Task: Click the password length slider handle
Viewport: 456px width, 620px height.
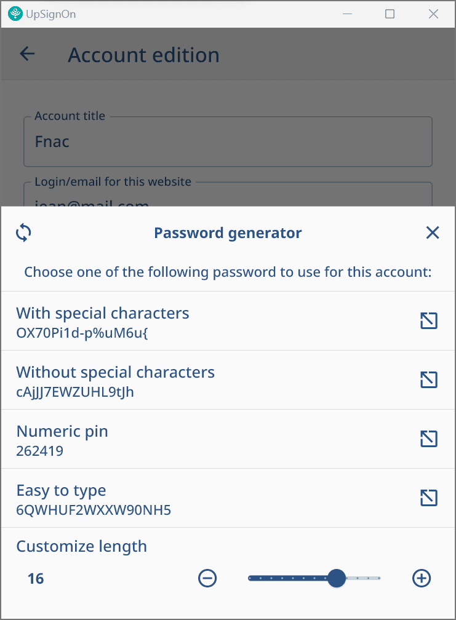Action: [337, 578]
